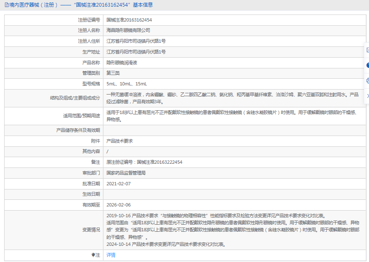
Task: Click the original registration number 国械注准20163222454
Action: [x=159, y=162]
